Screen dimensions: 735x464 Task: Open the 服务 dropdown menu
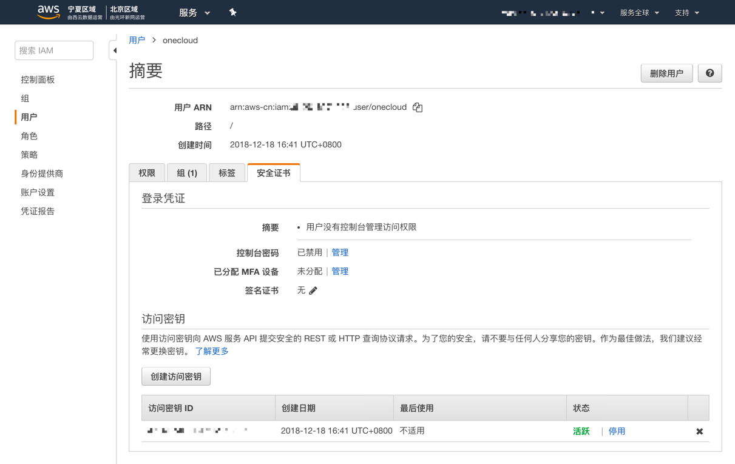pyautogui.click(x=194, y=13)
